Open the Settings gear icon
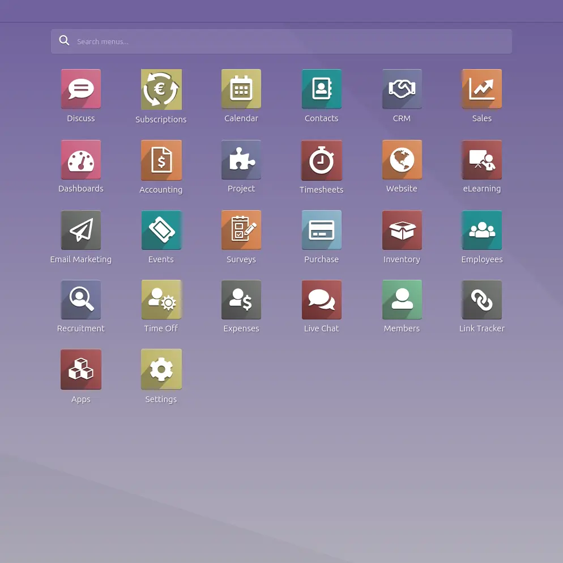This screenshot has width=563, height=563. coord(161,369)
